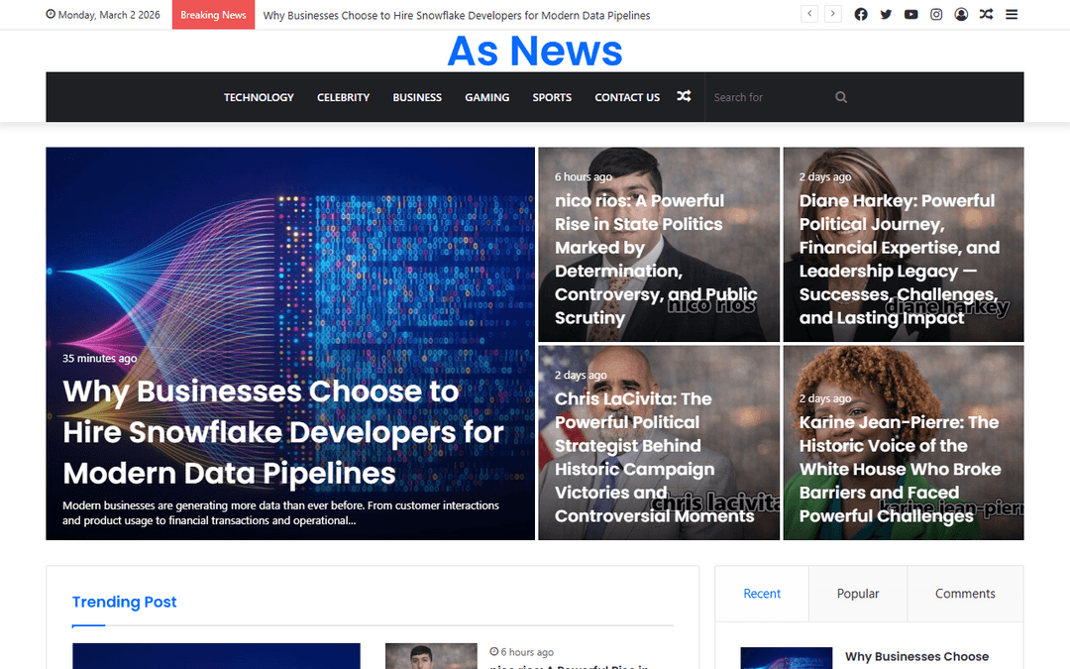Open the Gaming menu item
The width and height of the screenshot is (1070, 669).
click(487, 97)
